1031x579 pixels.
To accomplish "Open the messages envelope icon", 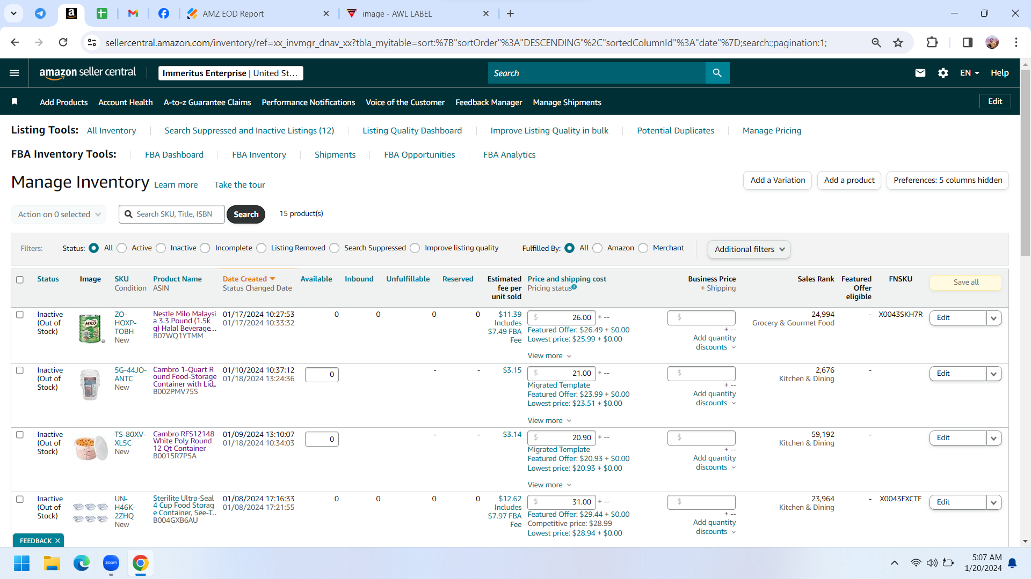I will [x=920, y=73].
